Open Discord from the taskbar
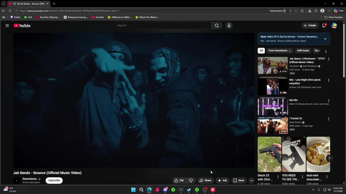The image size is (346, 194). 165,190
